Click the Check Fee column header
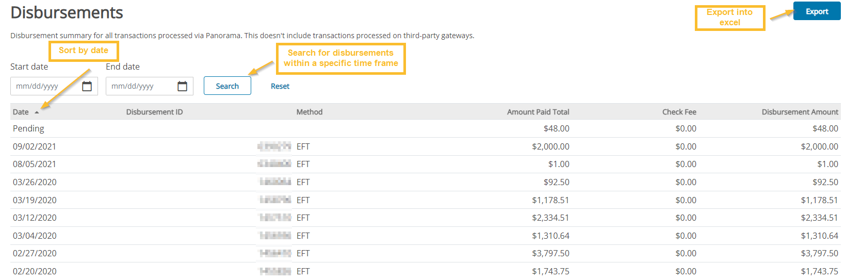846x280 pixels. [679, 112]
